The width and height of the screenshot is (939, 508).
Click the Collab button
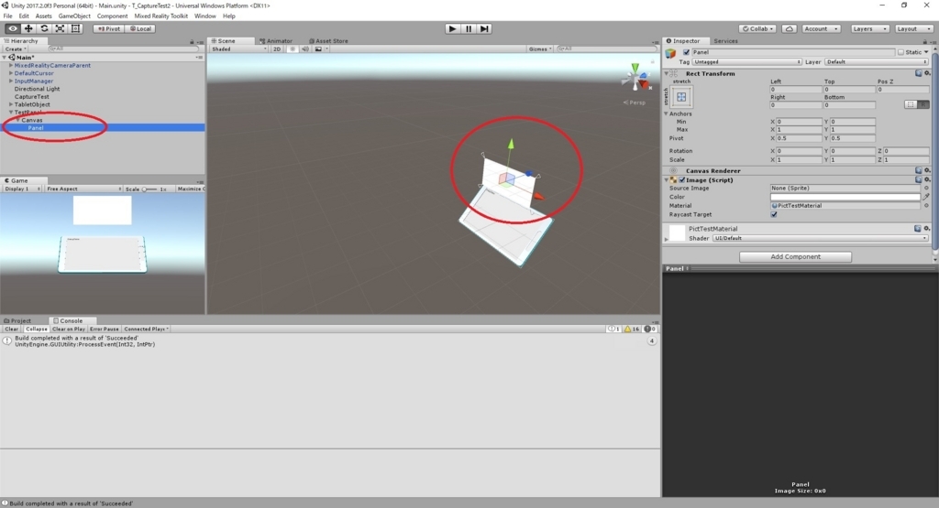pyautogui.click(x=758, y=28)
